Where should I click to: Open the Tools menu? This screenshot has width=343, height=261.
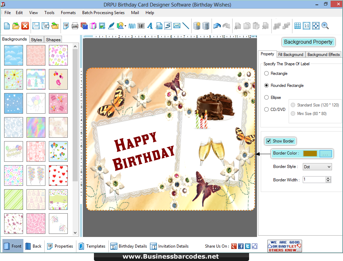click(49, 13)
